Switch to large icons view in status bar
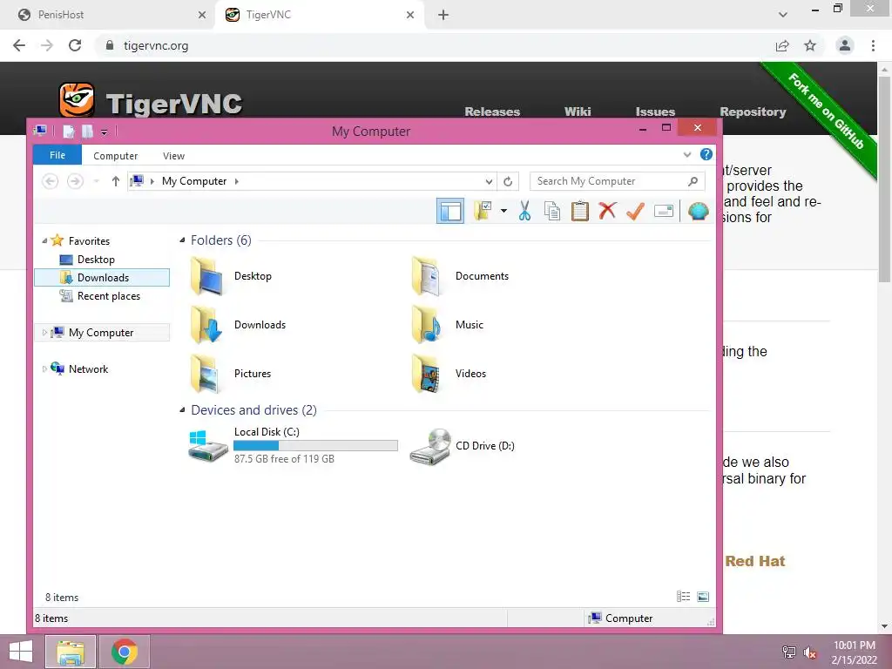 (703, 596)
